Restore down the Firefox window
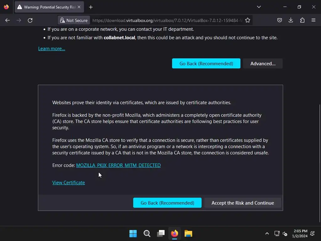321x241 pixels. click(x=299, y=7)
